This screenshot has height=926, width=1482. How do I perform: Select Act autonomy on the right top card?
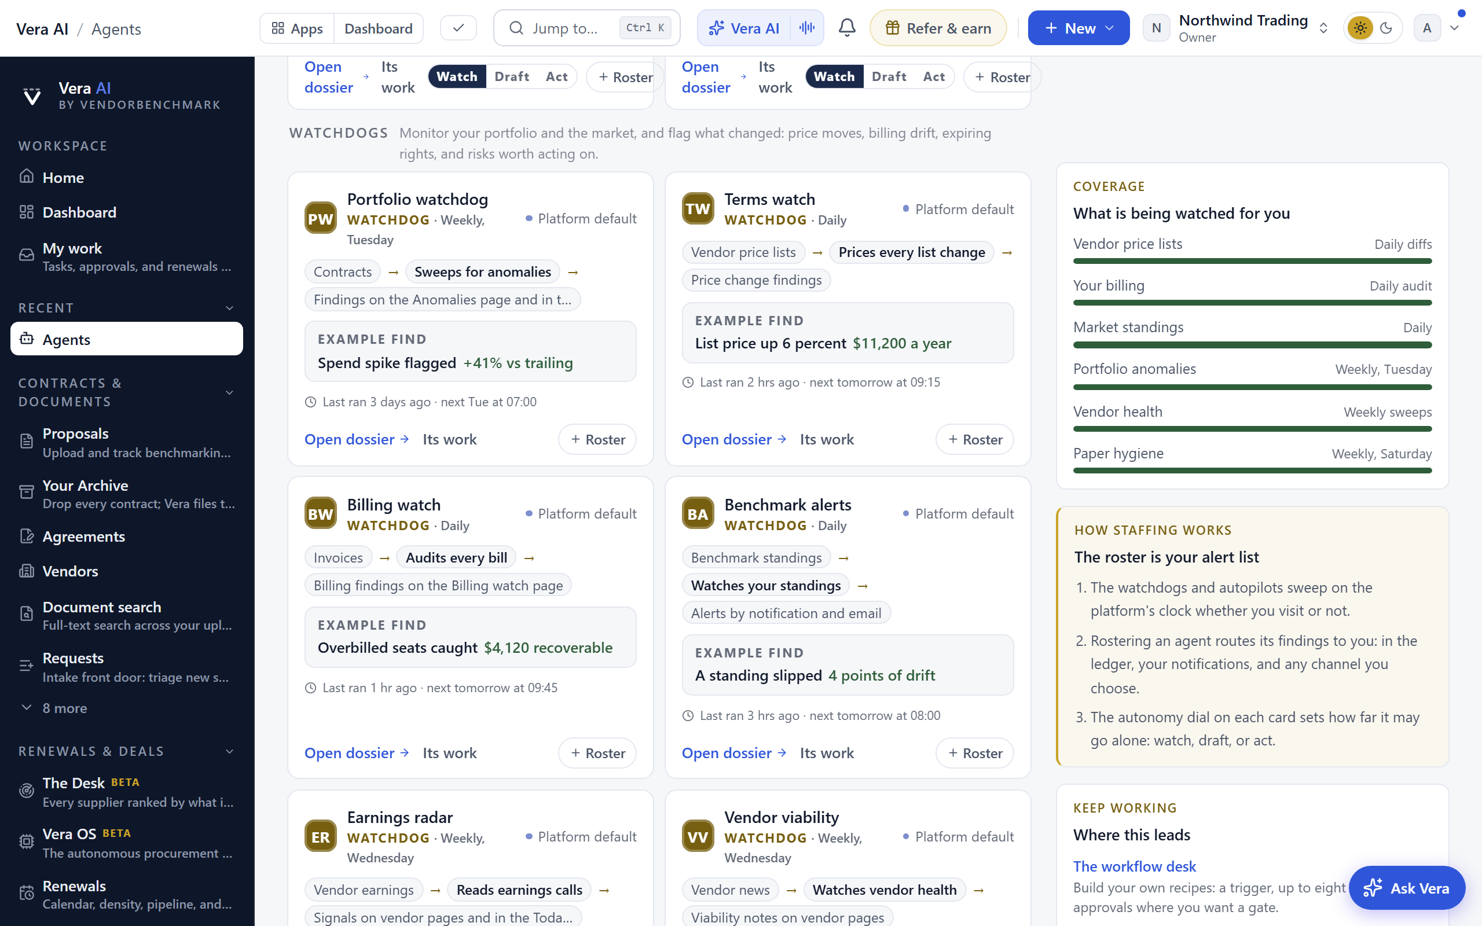pos(934,76)
